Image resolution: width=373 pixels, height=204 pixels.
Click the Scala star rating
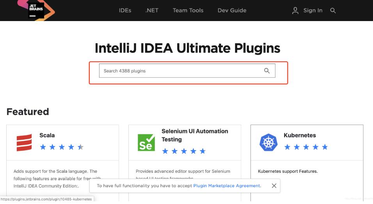62,147
